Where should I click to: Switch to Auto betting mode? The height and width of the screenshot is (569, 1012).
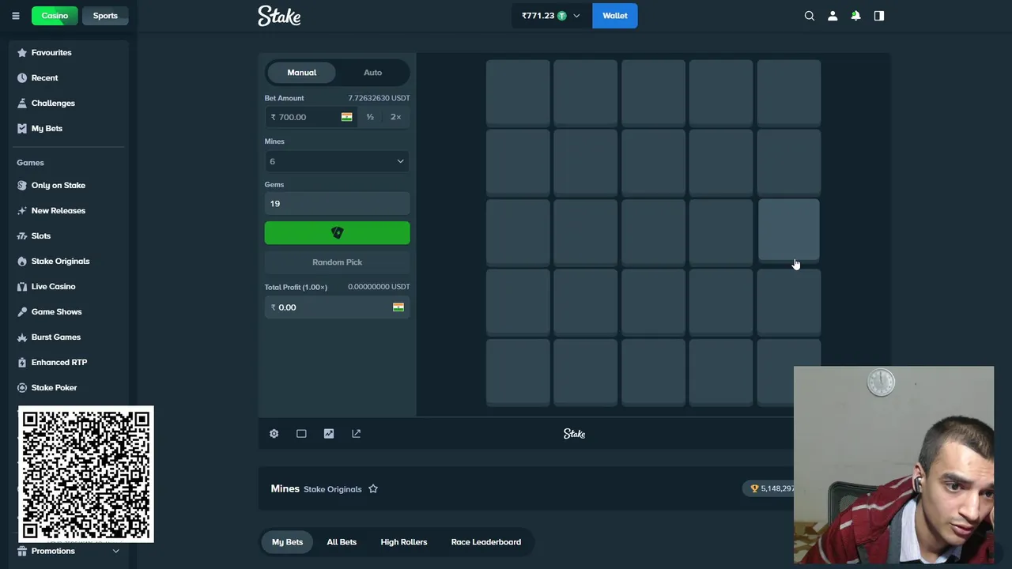pos(373,72)
